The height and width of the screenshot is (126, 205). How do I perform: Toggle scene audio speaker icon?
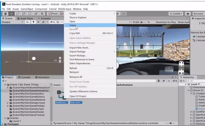38,22
